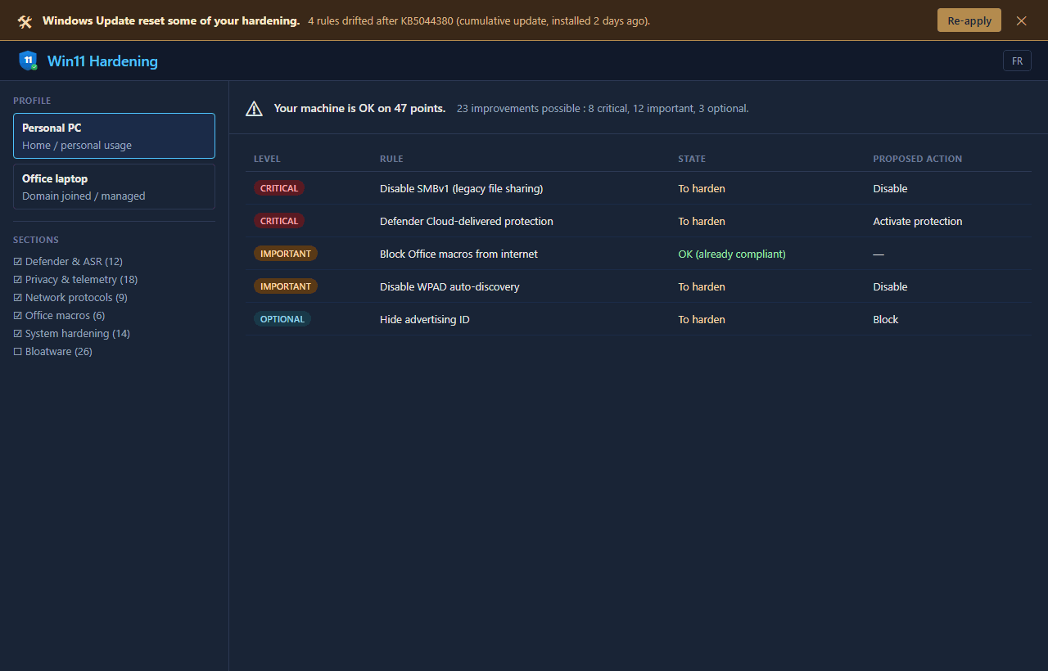Click the 'Disable' action for WPAD rule
Viewport: 1048px width, 671px height.
pos(890,286)
